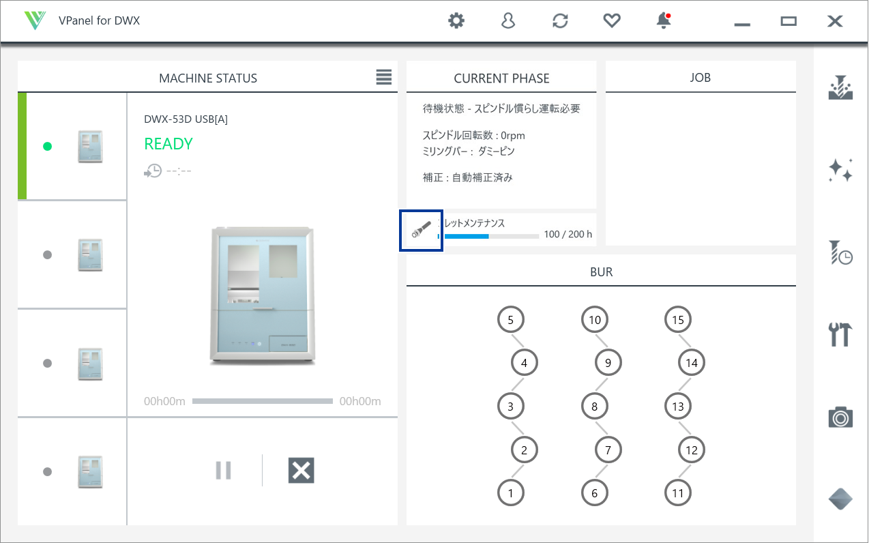Click the 補正 : 自動補正済み line

tap(467, 177)
